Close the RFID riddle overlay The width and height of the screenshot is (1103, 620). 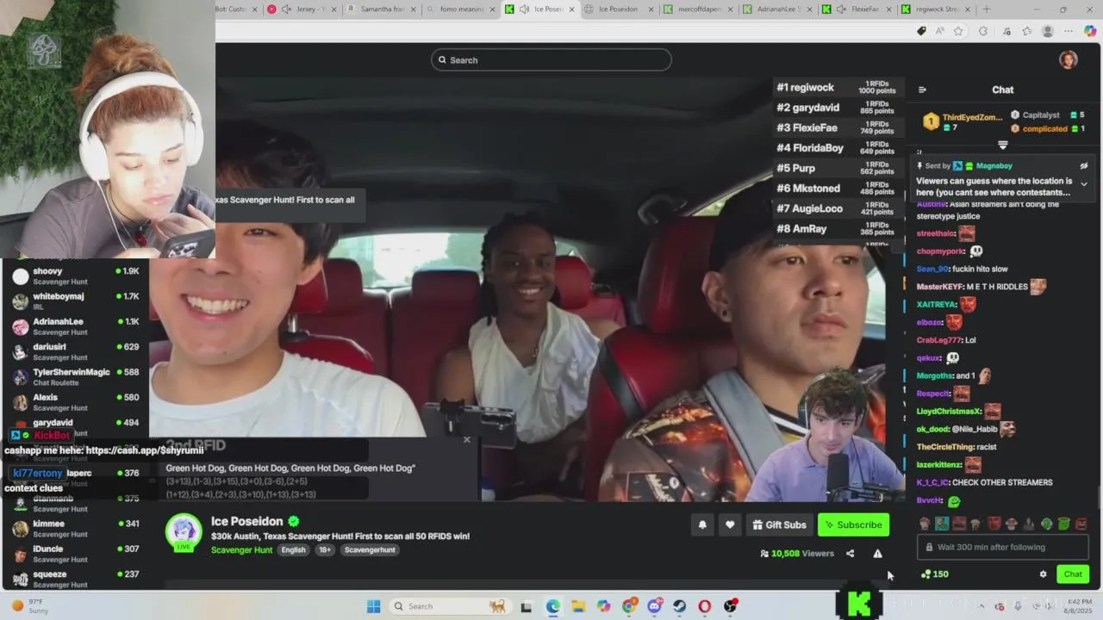[x=467, y=440]
